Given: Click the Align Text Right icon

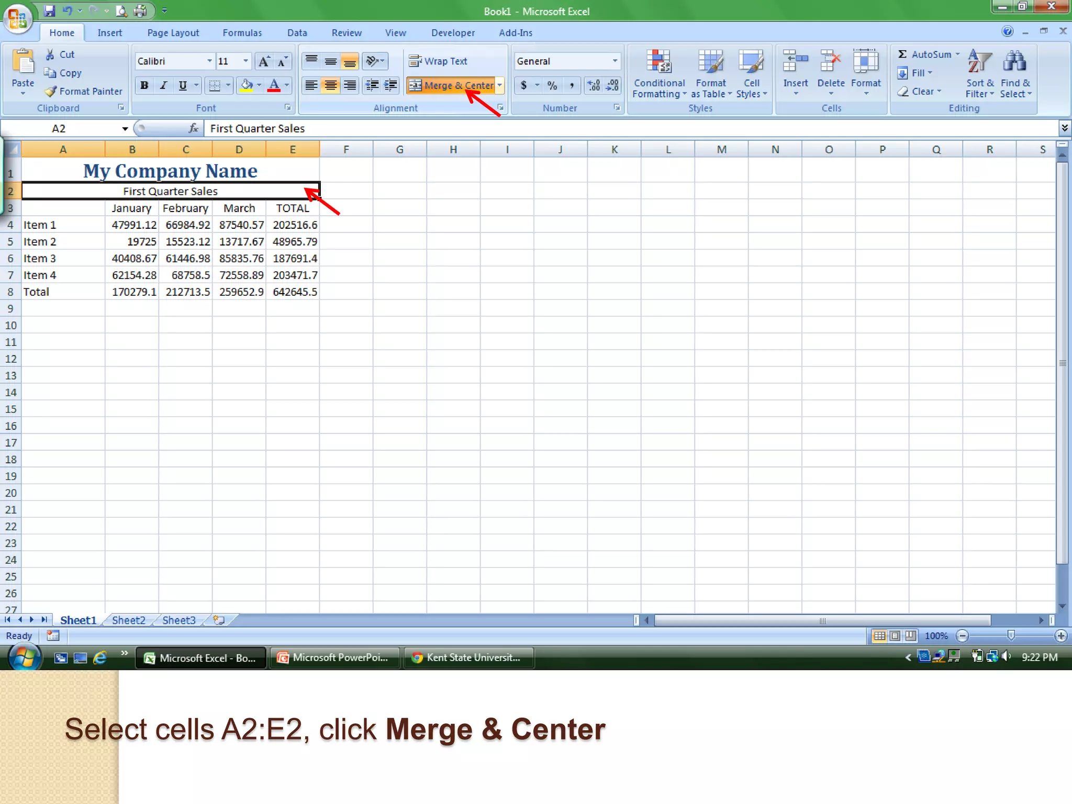Looking at the screenshot, I should (x=350, y=85).
